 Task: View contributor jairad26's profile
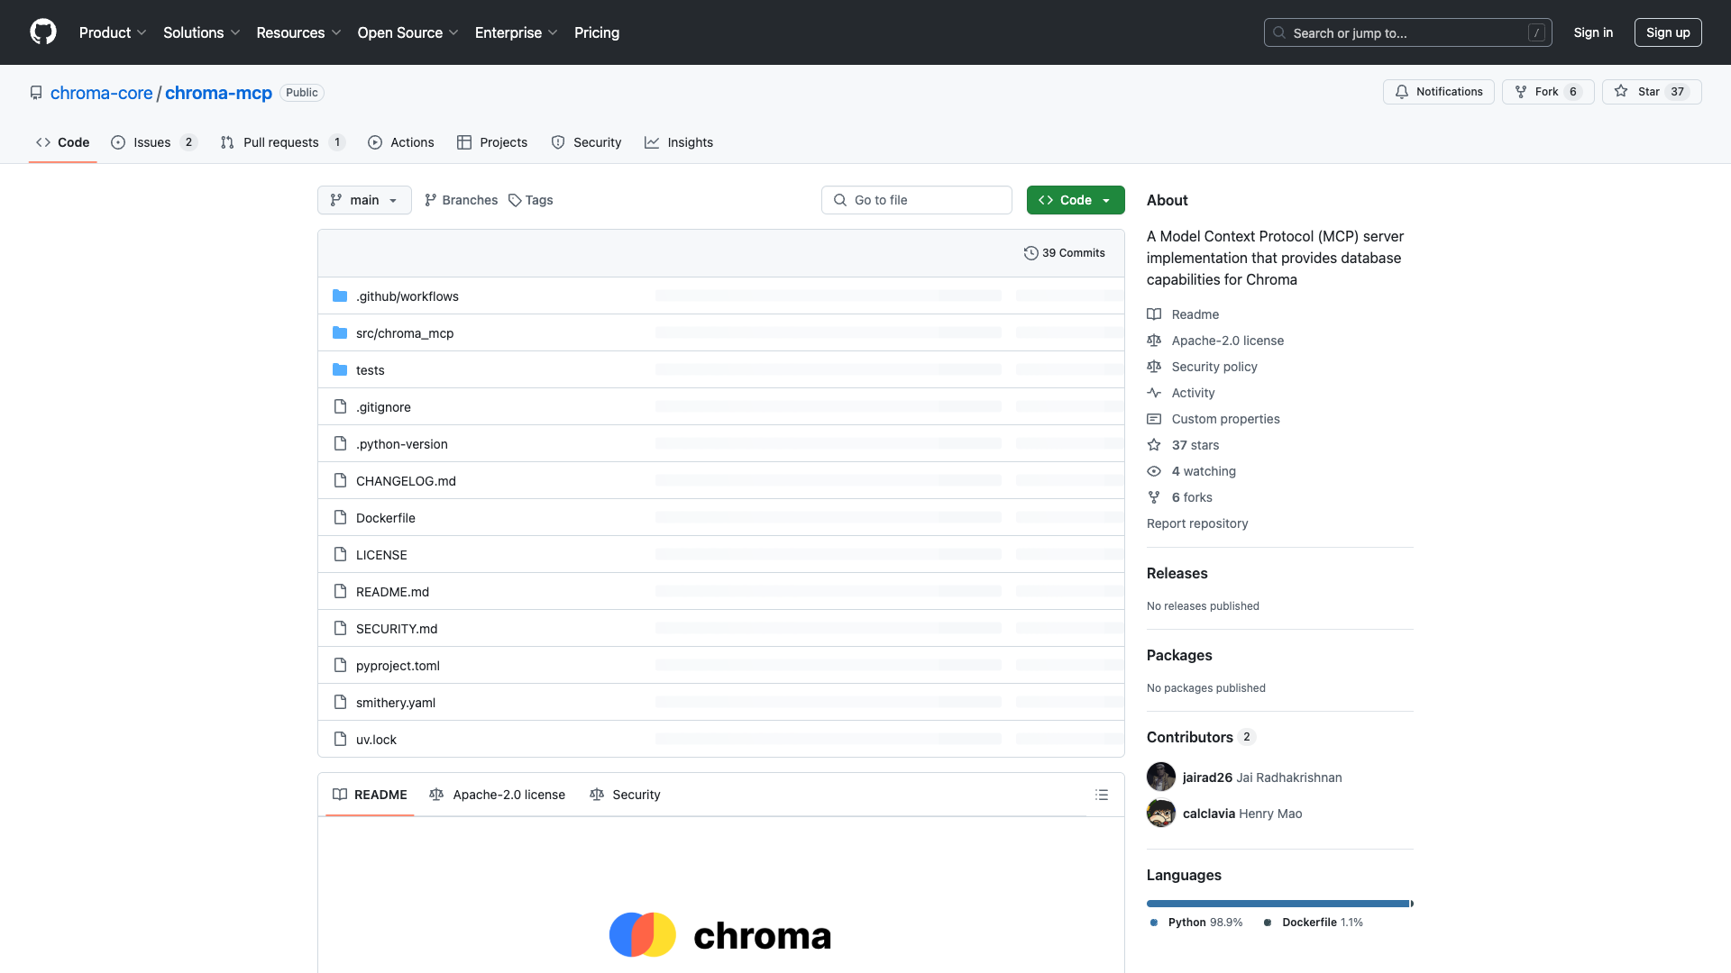[x=1208, y=777]
